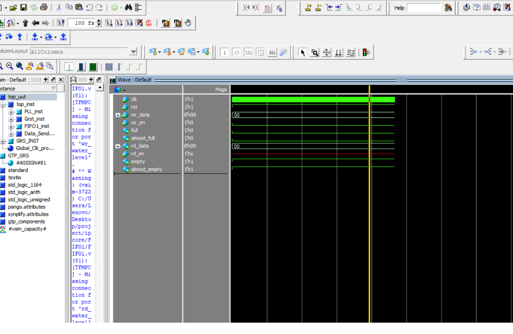Click into the Help search input field
Image resolution: width=513 pixels, height=334 pixels.
point(424,8)
